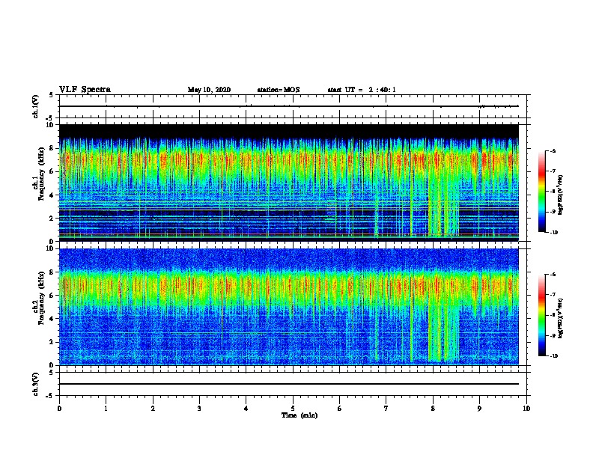Click the ch.1 spectrogram black band above 9 kHz
Viewport: 593px width, 458px height.
click(x=289, y=131)
